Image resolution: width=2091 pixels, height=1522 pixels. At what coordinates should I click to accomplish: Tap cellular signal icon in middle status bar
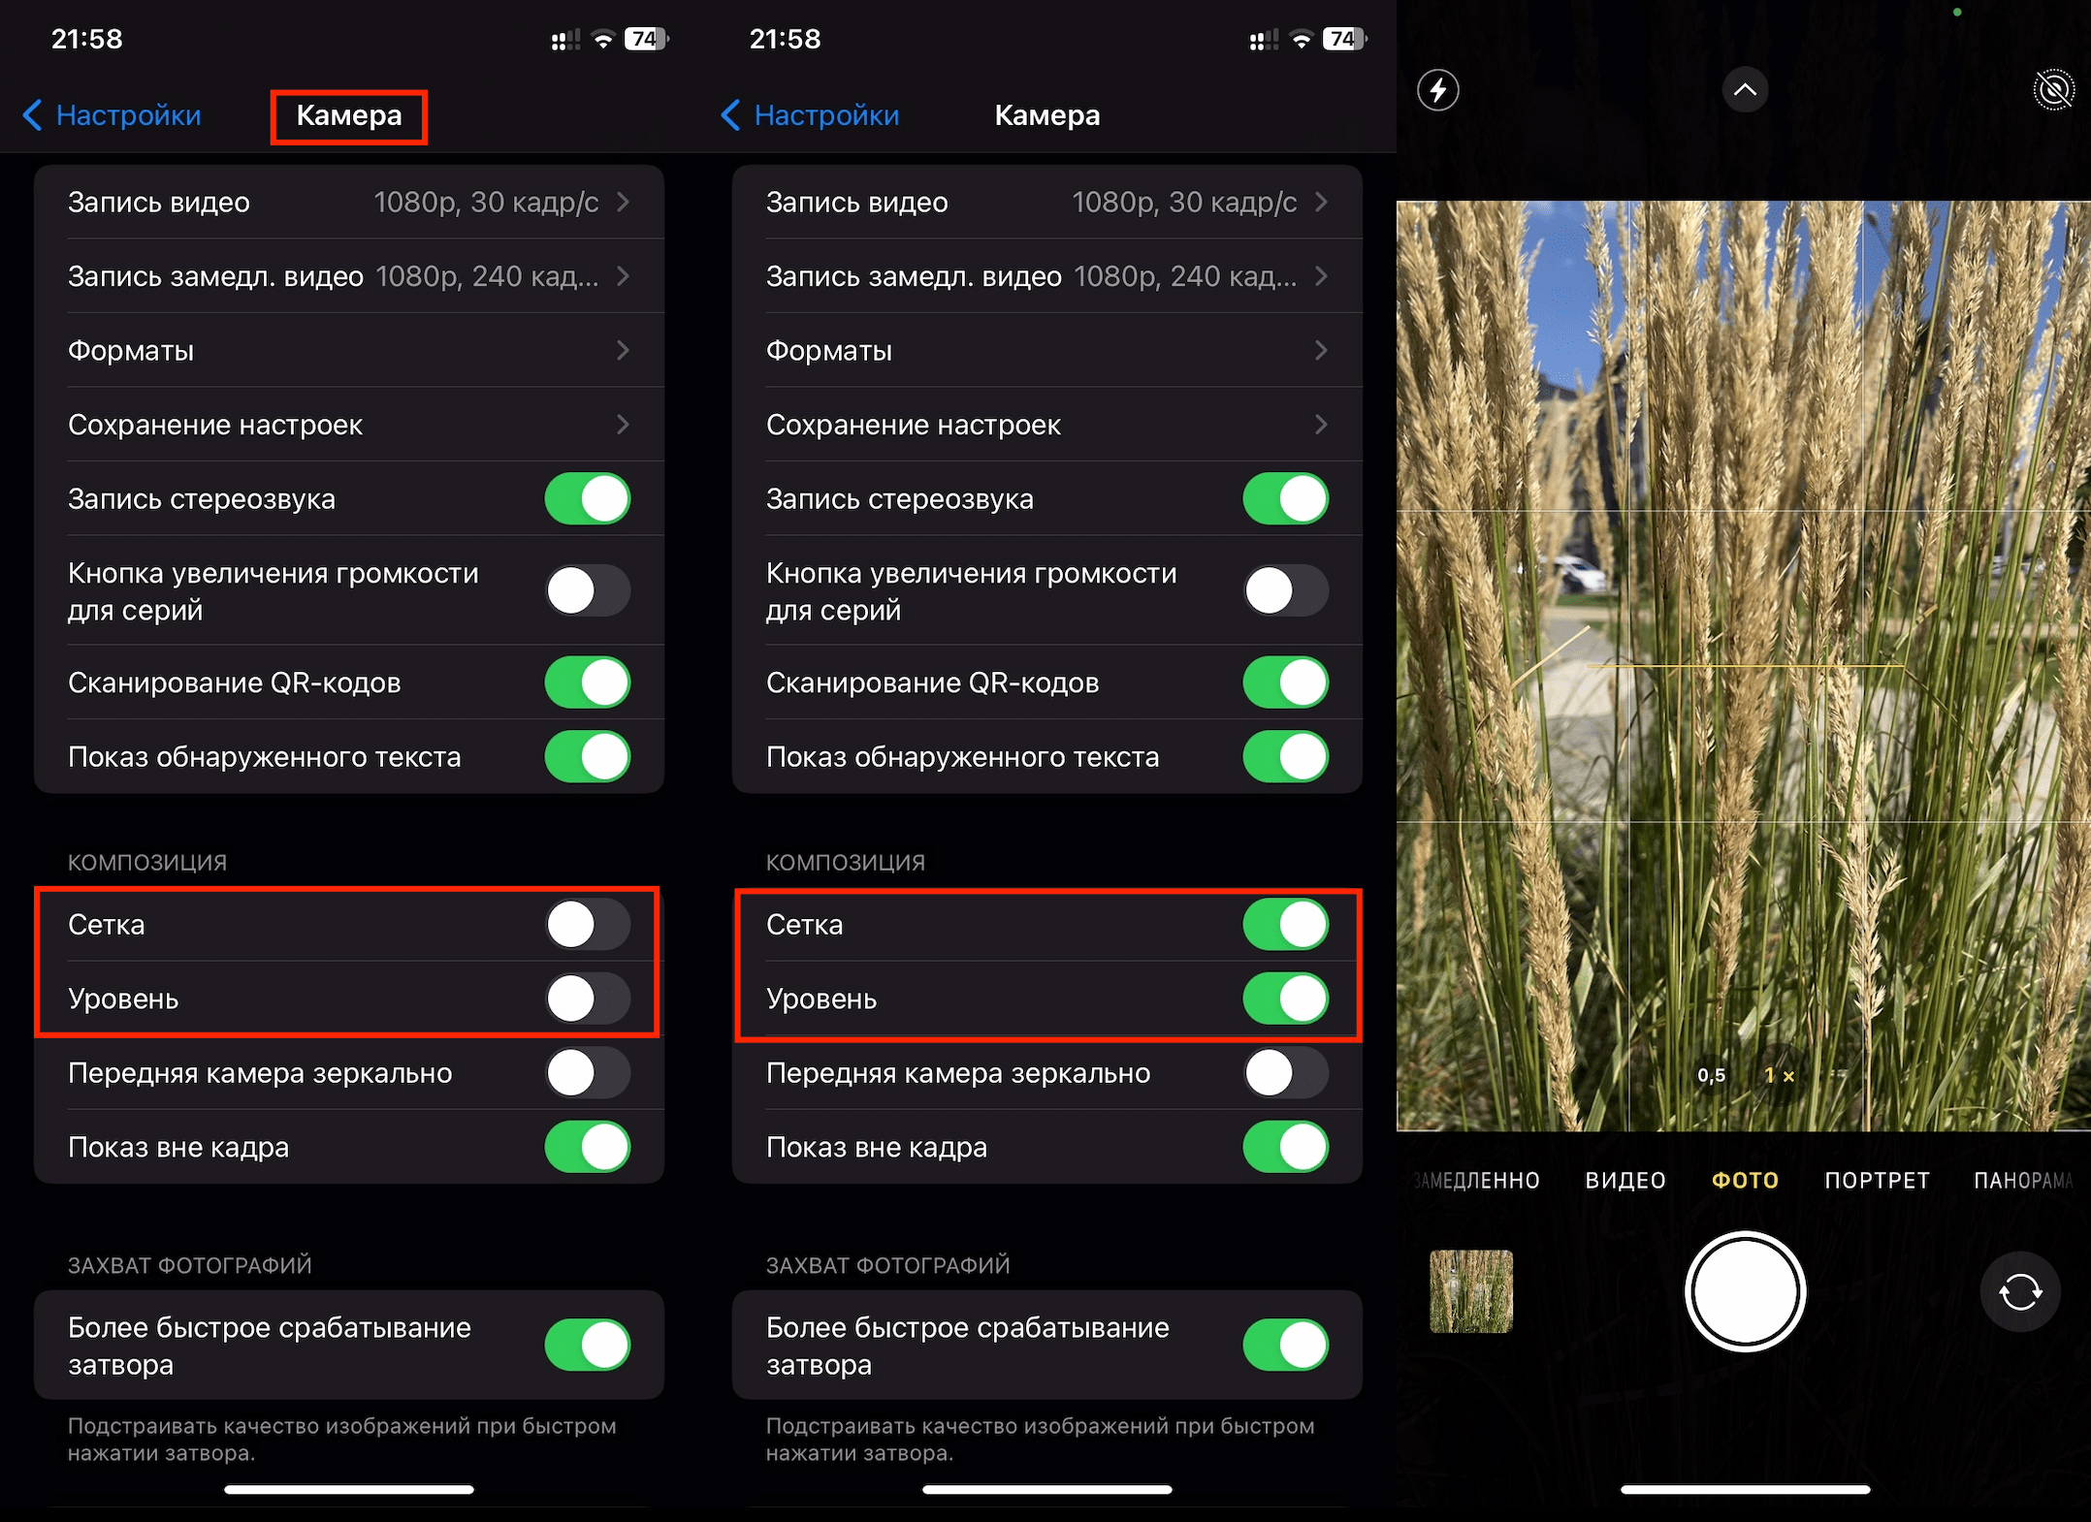(1264, 40)
